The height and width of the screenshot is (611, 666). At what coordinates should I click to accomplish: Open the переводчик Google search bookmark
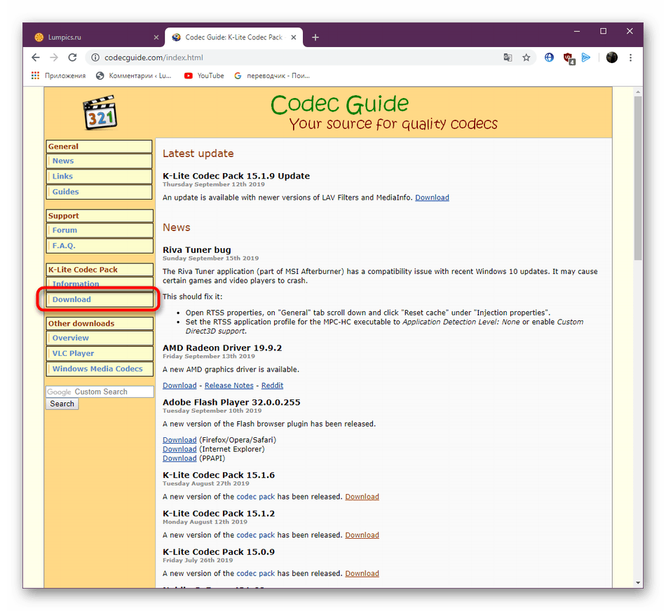[272, 76]
